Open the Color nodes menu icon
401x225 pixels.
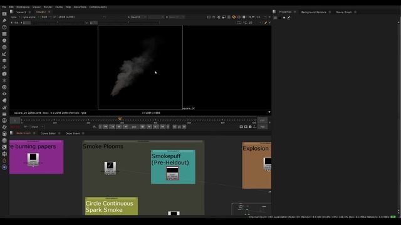point(4,41)
